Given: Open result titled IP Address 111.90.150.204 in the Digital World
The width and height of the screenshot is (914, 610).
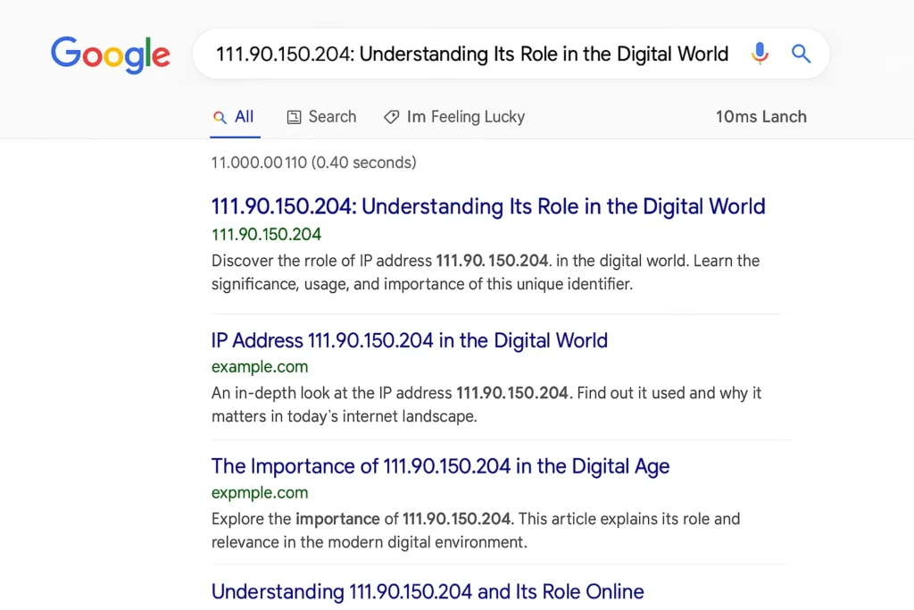Looking at the screenshot, I should pyautogui.click(x=409, y=340).
